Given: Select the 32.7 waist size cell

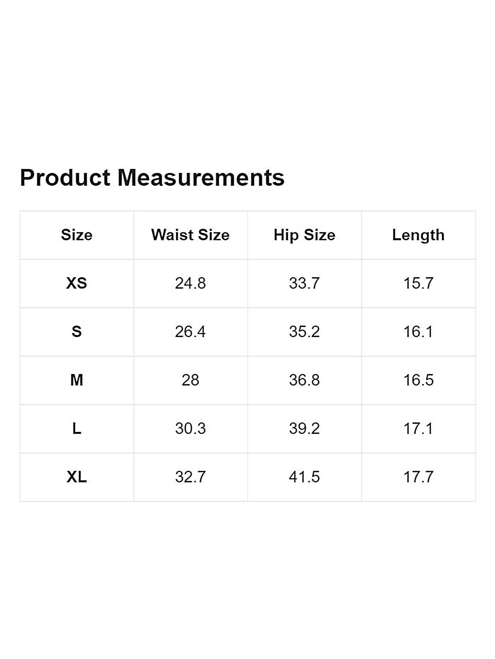Looking at the screenshot, I should [190, 477].
